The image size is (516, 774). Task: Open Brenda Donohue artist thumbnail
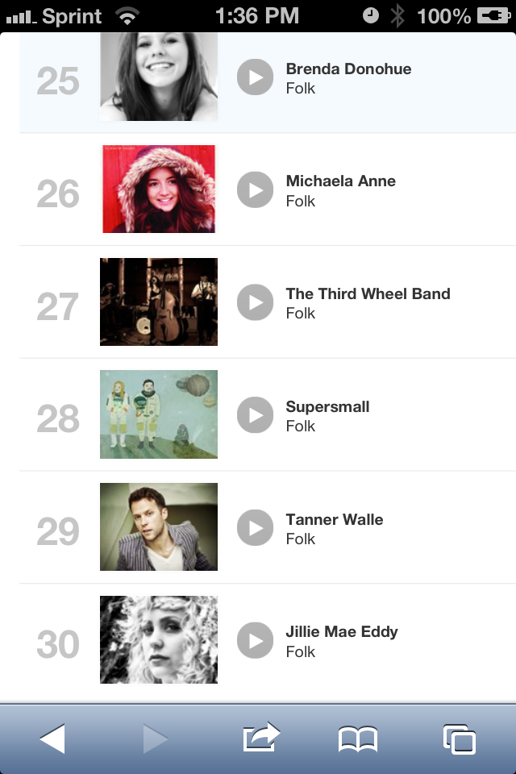click(159, 77)
